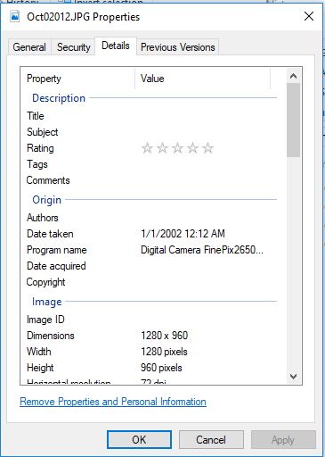Click the Apply button
325x457 pixels.
(x=283, y=439)
